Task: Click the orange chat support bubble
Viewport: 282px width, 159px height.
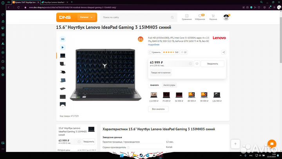Action: tap(272, 144)
